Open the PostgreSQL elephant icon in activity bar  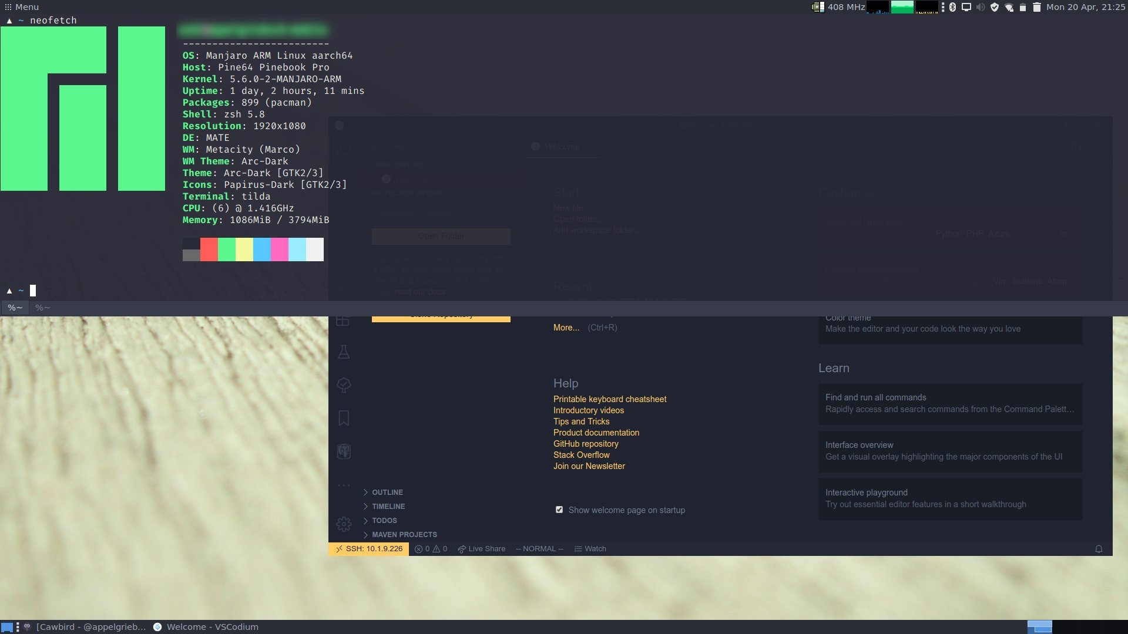coord(344,451)
